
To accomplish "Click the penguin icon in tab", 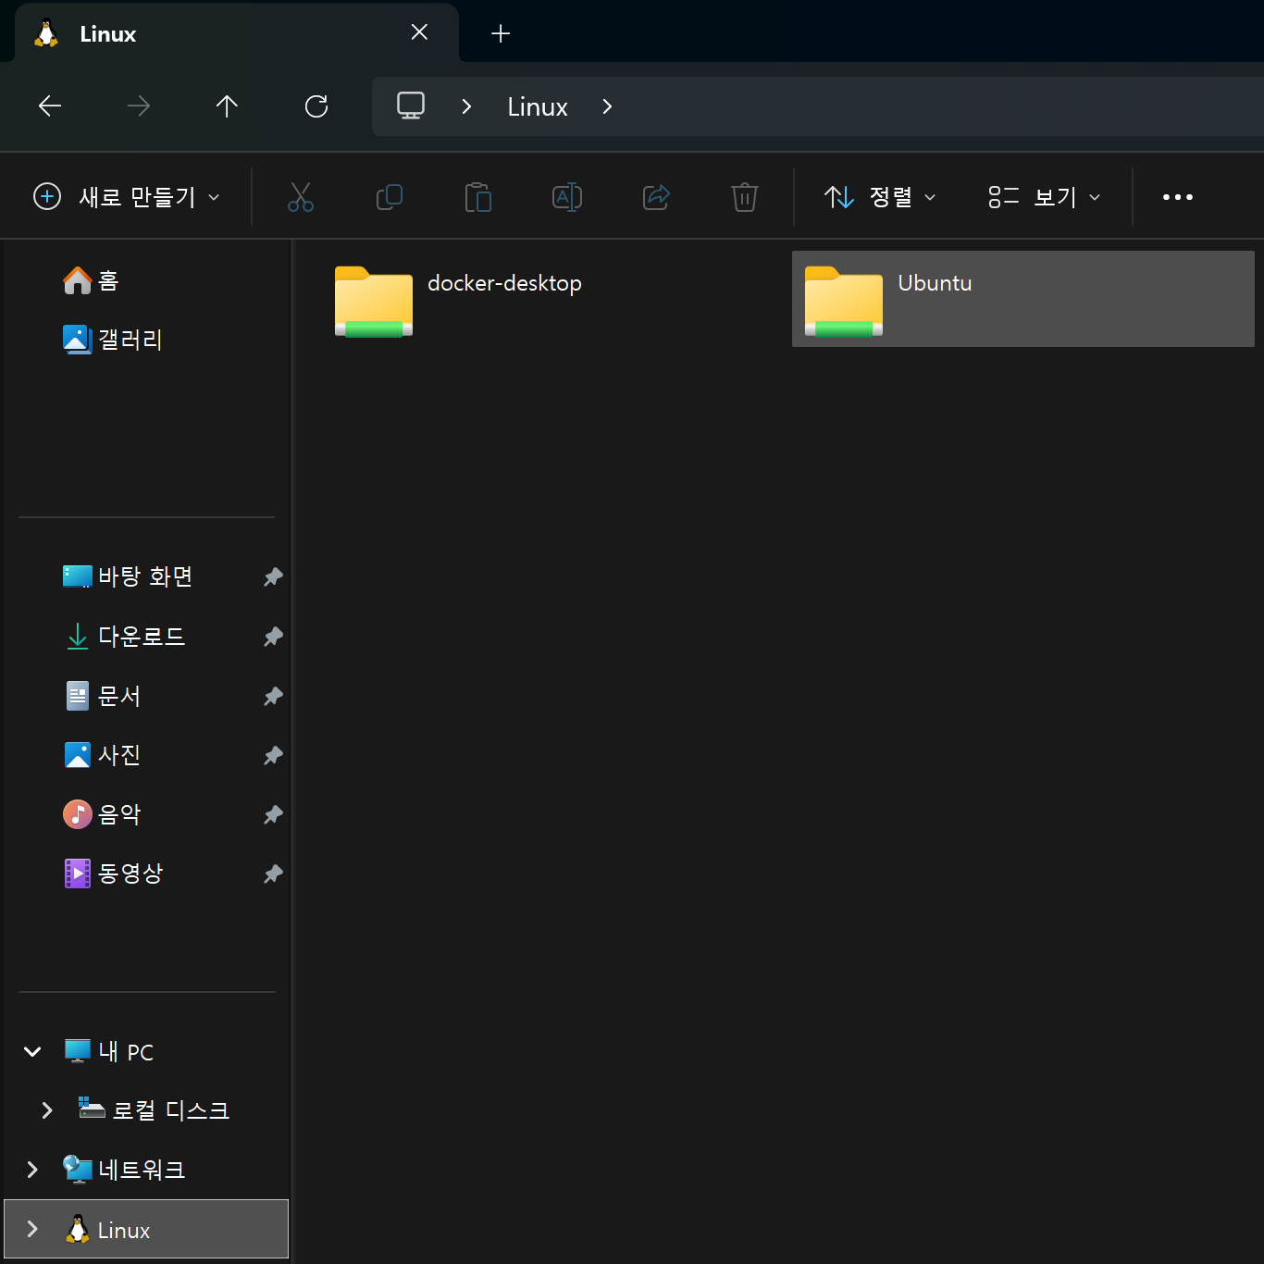I will (46, 33).
